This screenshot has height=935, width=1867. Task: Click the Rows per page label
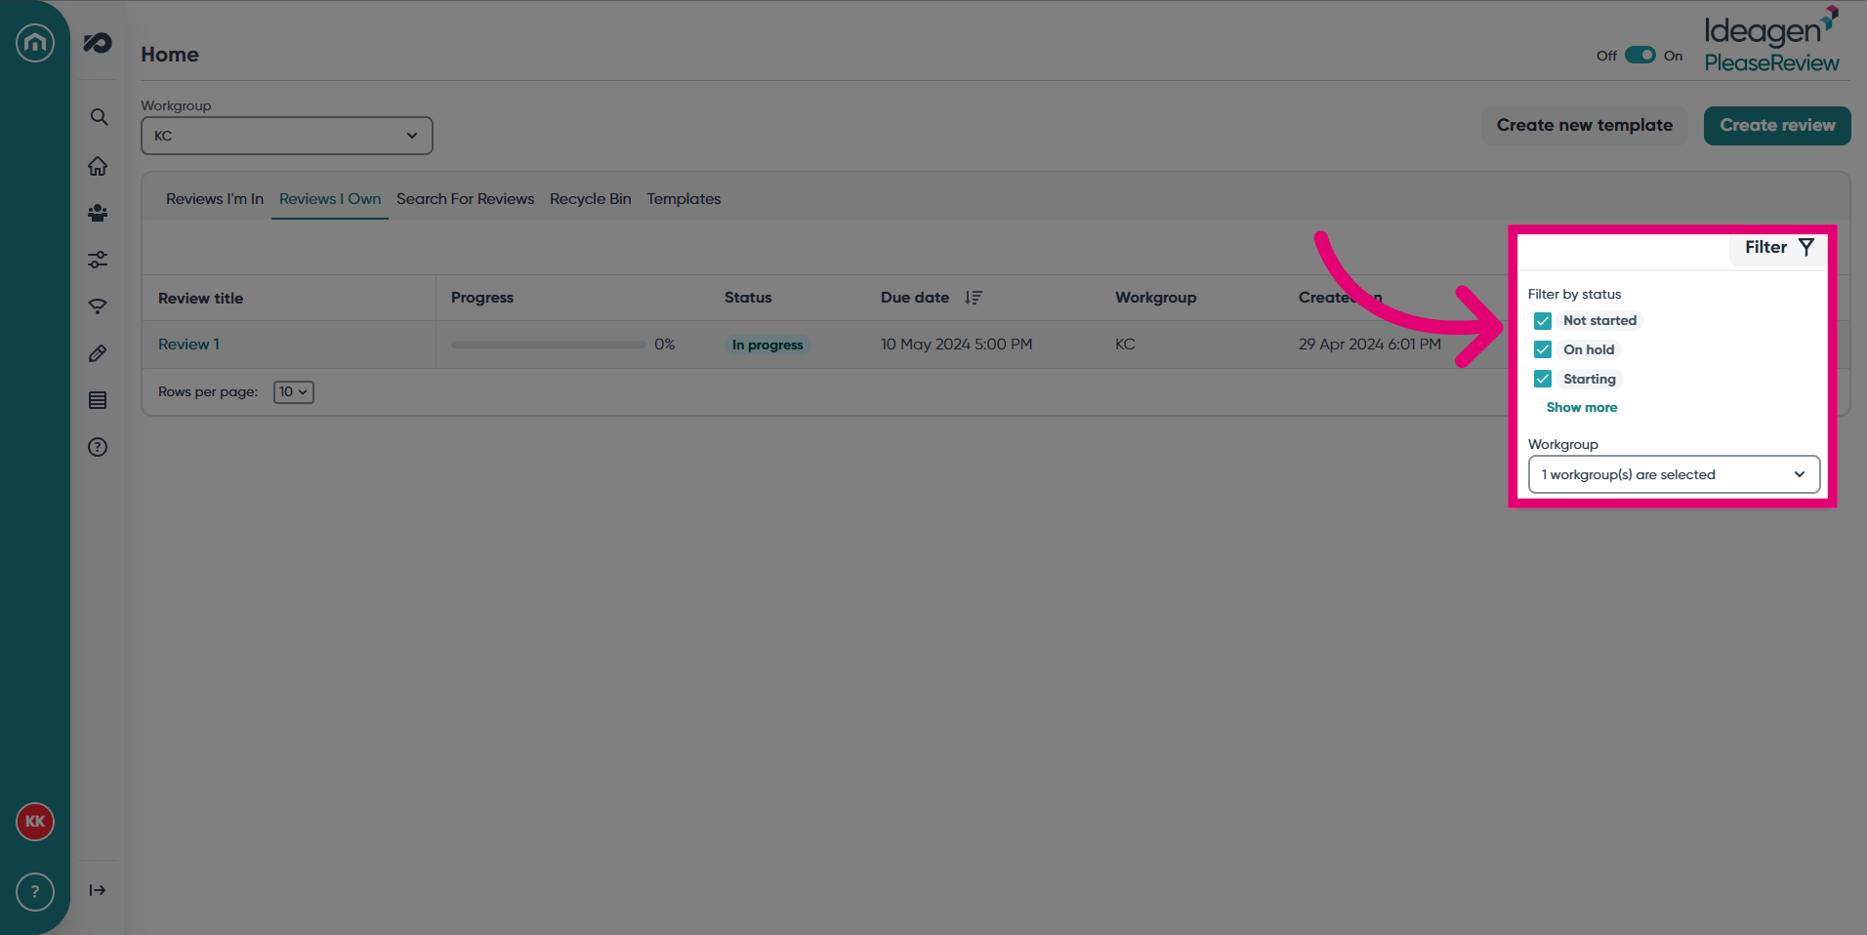tap(208, 392)
